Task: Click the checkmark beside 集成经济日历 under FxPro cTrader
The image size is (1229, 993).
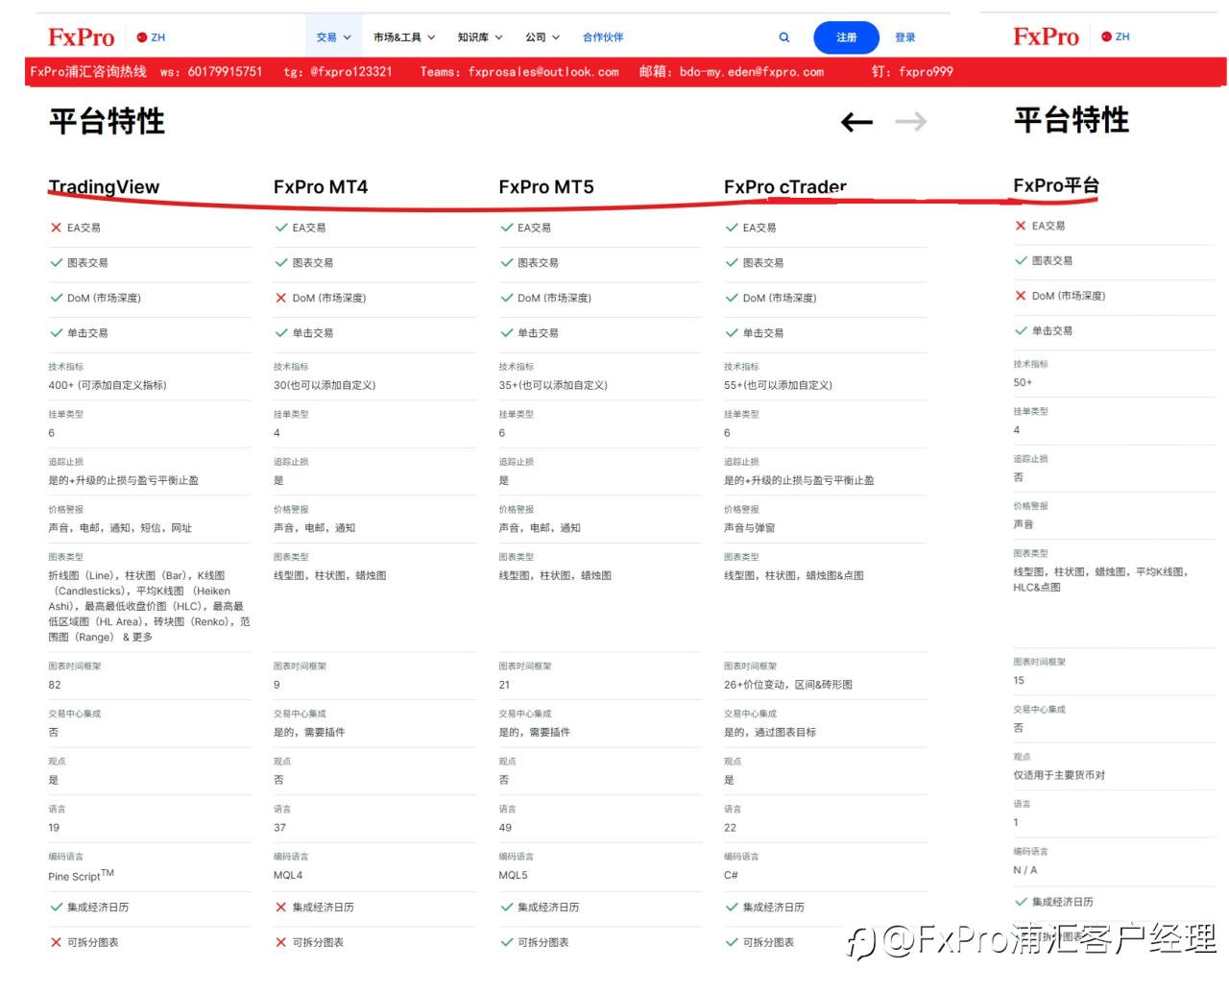Action: click(732, 907)
